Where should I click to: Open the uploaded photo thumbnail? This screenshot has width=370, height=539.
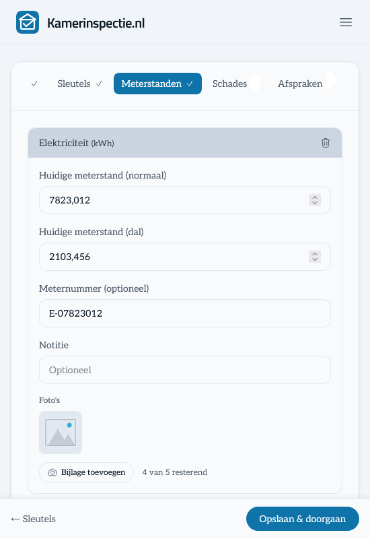61,433
